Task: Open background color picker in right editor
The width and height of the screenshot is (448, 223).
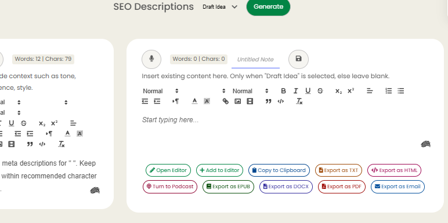Action: click(x=207, y=101)
